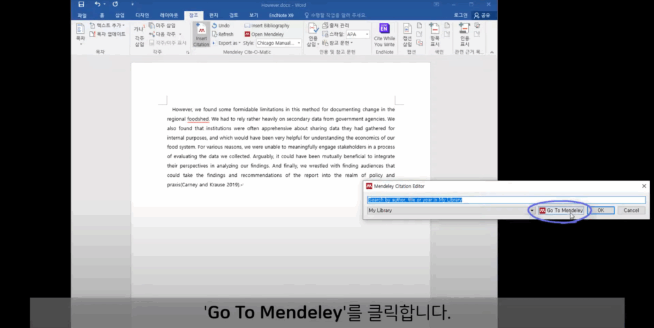Click the 각주 삽입 footnote icon

tap(139, 36)
